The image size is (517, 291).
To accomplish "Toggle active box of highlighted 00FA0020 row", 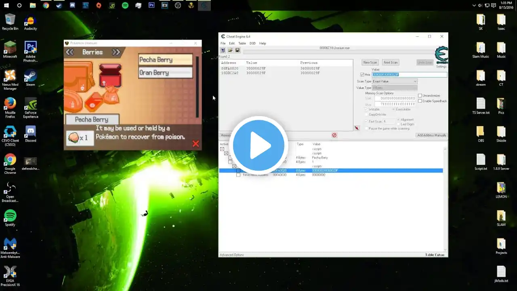I will [238, 171].
